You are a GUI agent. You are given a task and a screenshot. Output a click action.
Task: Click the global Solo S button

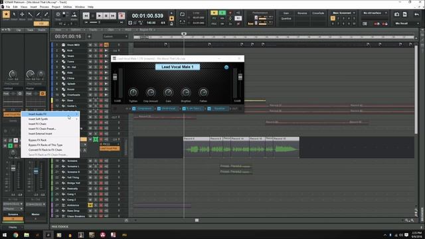(x=222, y=13)
